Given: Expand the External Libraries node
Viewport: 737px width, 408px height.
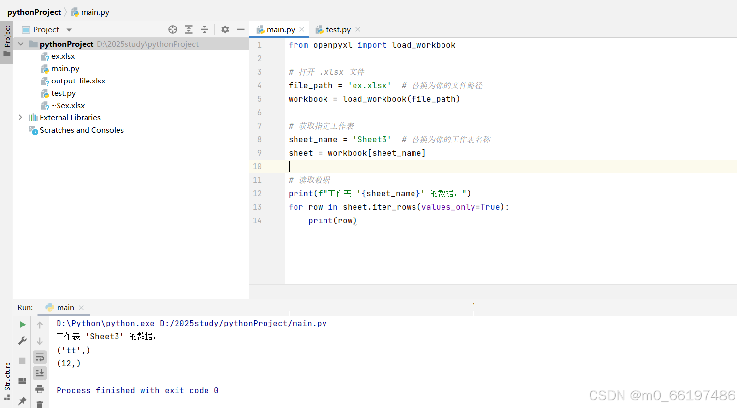Looking at the screenshot, I should pos(20,117).
